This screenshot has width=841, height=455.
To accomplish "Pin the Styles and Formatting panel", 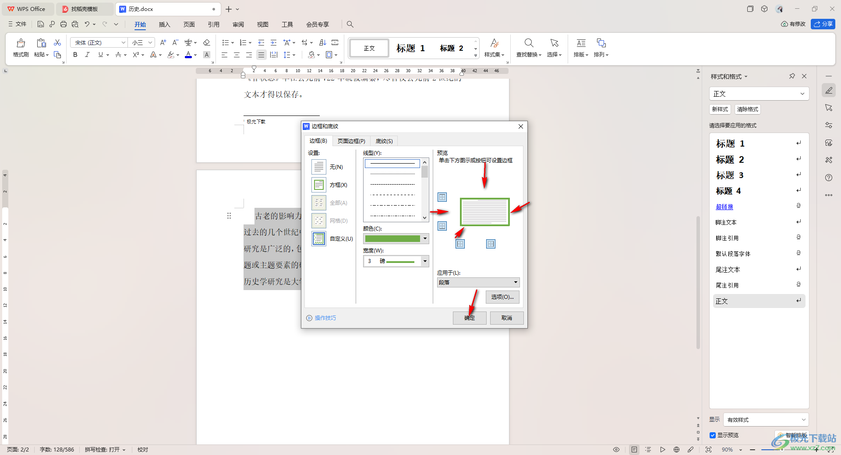I will (792, 76).
